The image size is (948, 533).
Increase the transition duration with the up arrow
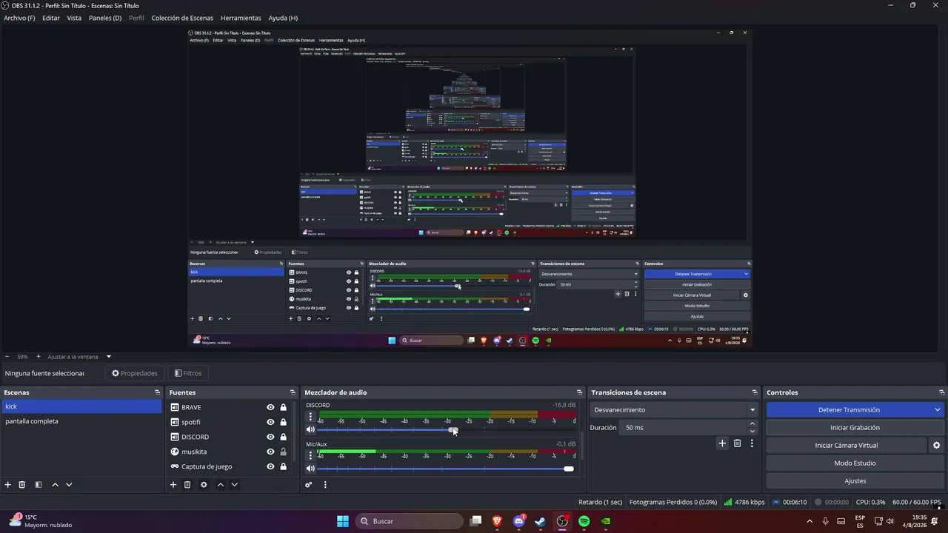(752, 424)
